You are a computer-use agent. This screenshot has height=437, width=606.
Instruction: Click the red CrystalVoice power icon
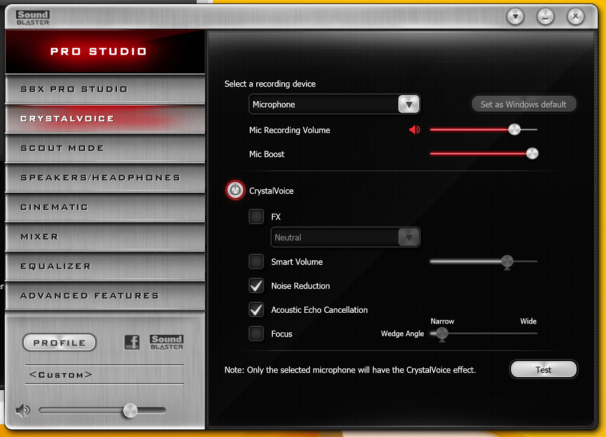pyautogui.click(x=236, y=190)
